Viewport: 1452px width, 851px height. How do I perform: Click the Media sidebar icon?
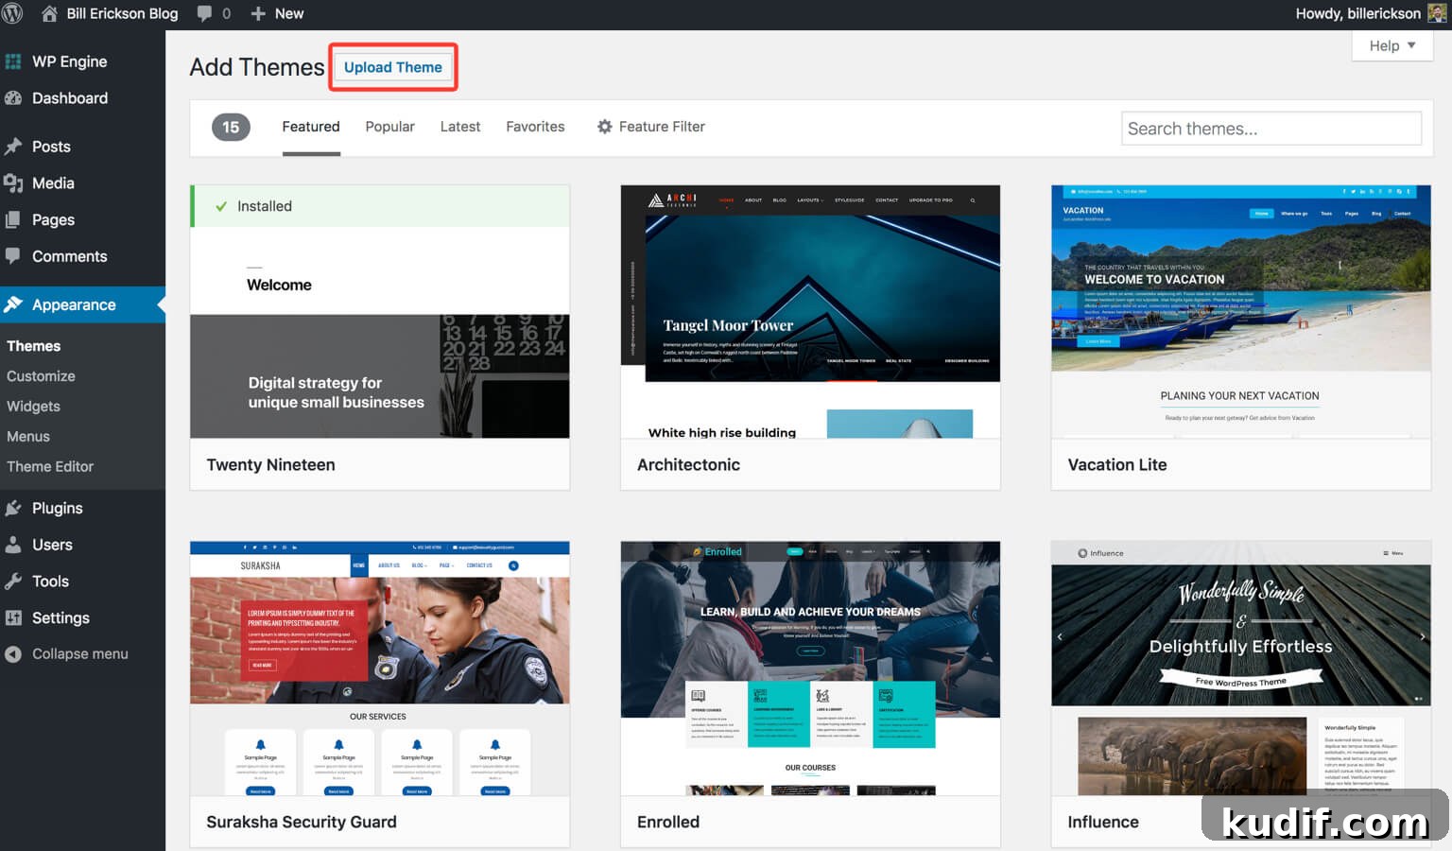click(13, 183)
